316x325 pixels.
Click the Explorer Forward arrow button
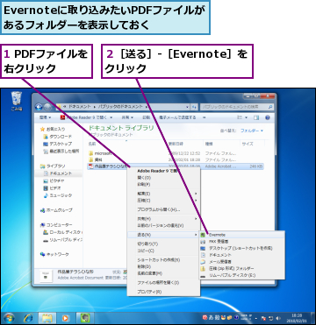point(47,107)
